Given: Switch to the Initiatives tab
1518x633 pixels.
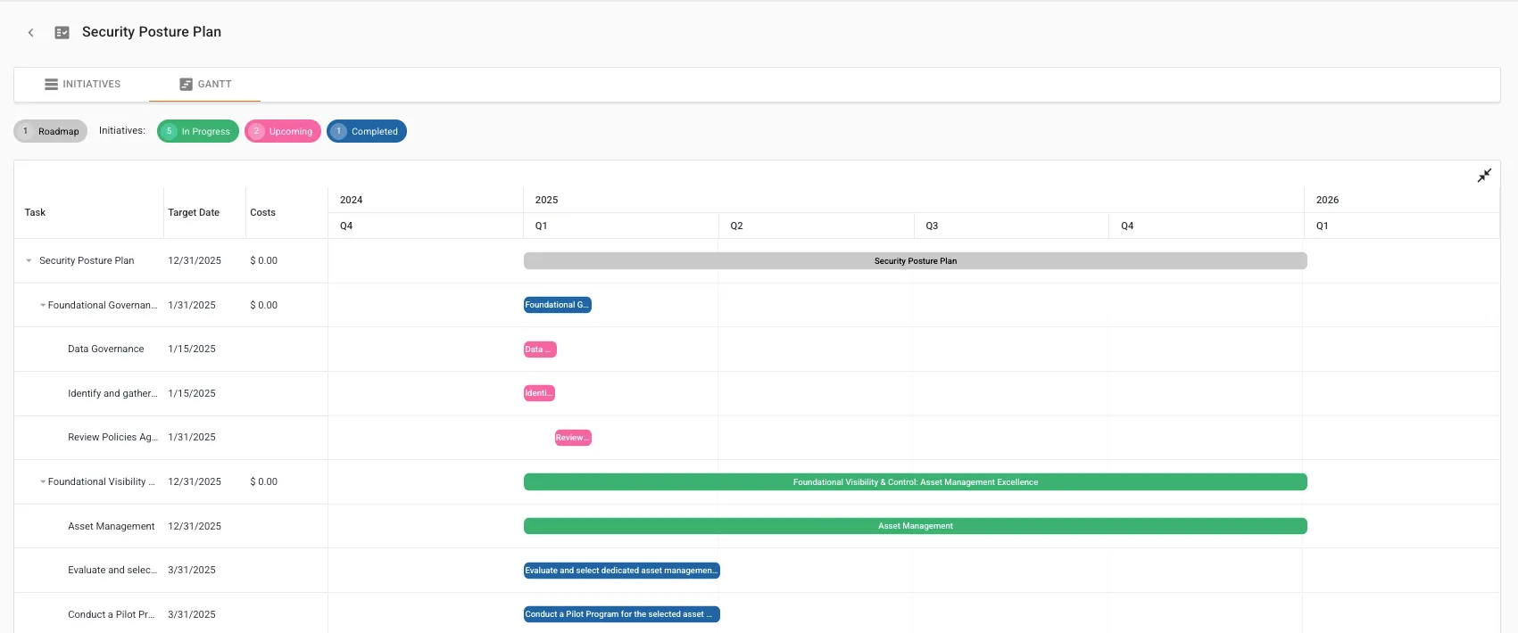Looking at the screenshot, I should 82,84.
